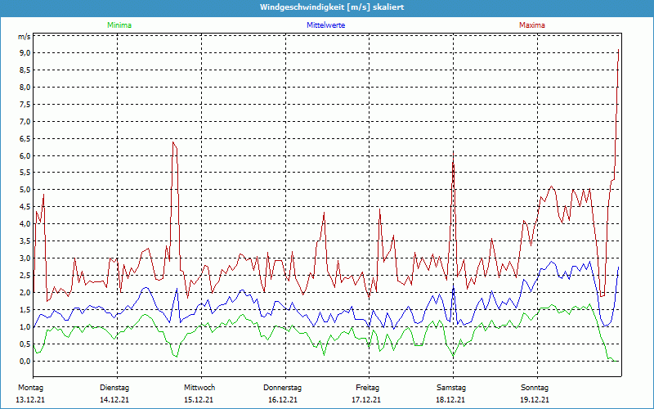The width and height of the screenshot is (654, 409).
Task: Click the 'Mittwoch' day label
Action: coord(199,388)
